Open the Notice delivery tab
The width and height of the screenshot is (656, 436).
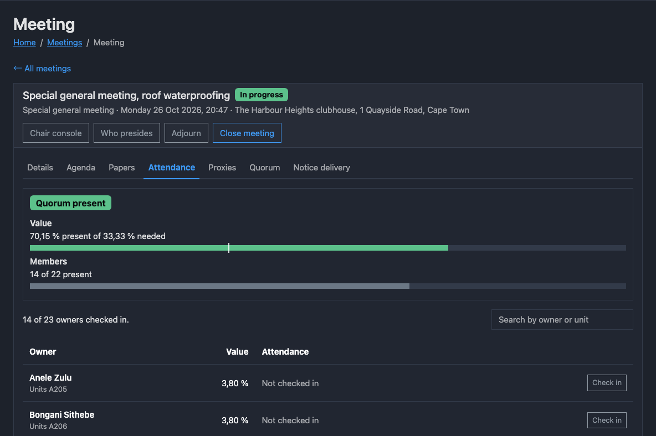322,168
